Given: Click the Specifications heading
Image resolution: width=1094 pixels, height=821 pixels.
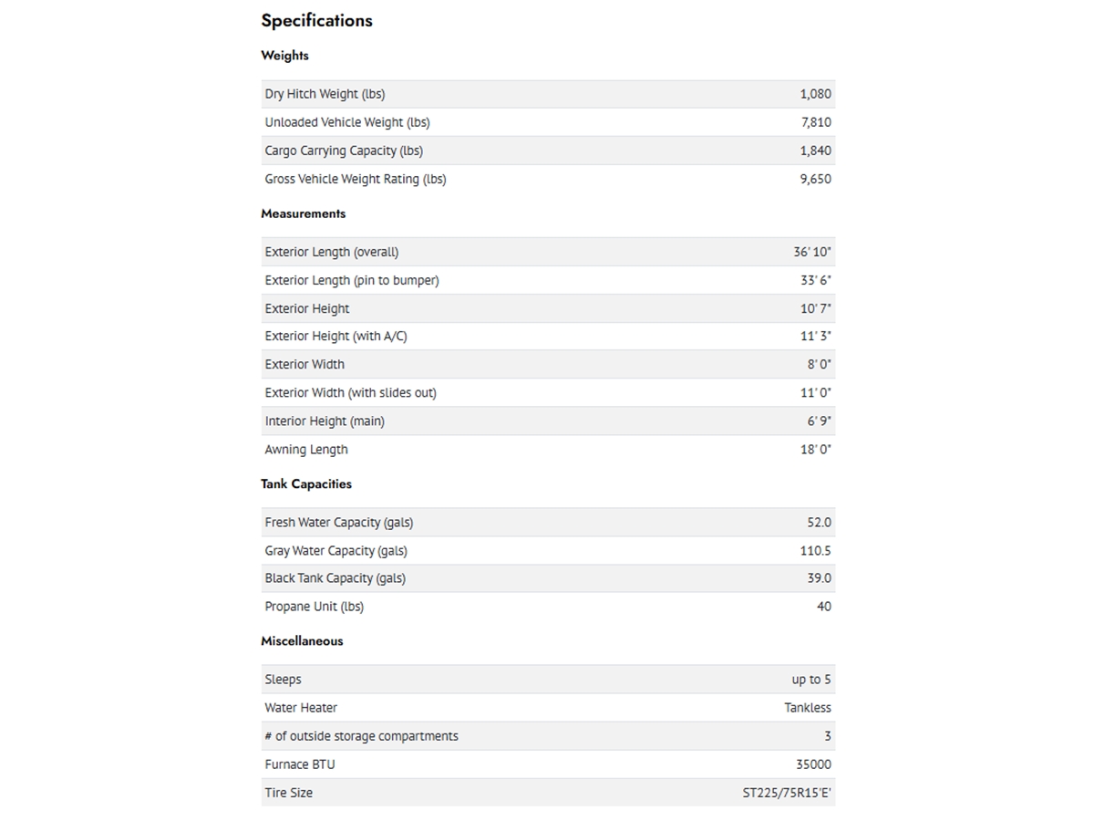Looking at the screenshot, I should 316,20.
